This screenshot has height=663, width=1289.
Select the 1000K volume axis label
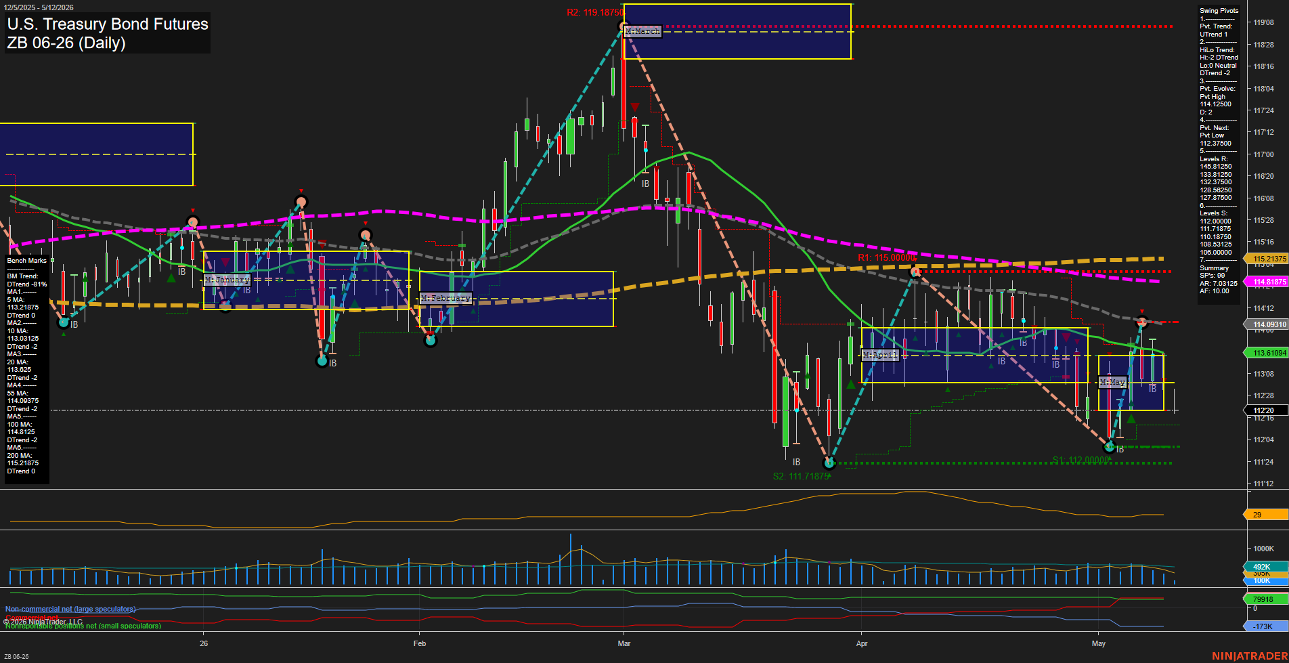1263,549
